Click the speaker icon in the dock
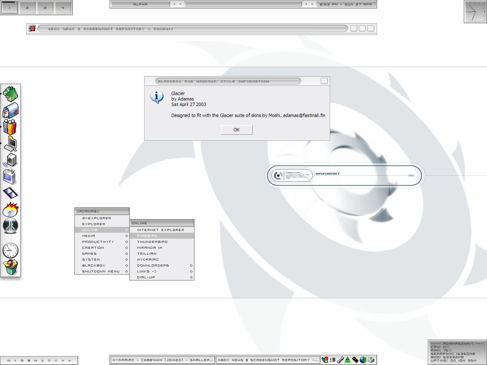The height and width of the screenshot is (365, 487). [x=11, y=160]
